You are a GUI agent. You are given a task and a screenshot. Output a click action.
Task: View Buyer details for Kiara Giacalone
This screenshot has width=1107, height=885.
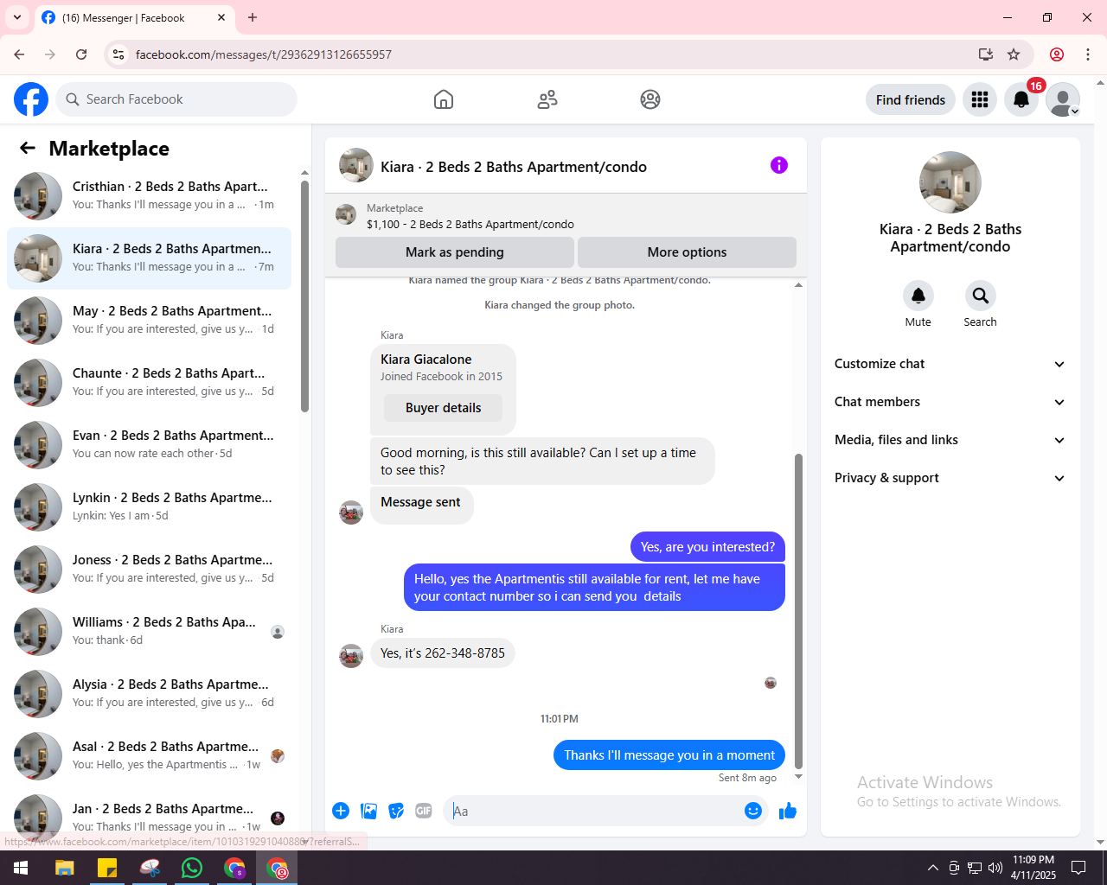443,408
